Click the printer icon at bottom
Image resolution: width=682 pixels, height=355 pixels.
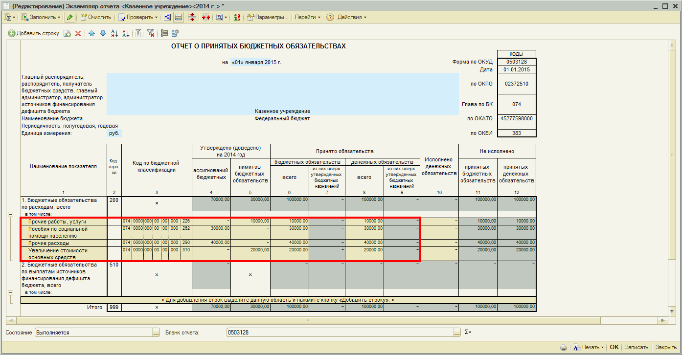coord(564,347)
